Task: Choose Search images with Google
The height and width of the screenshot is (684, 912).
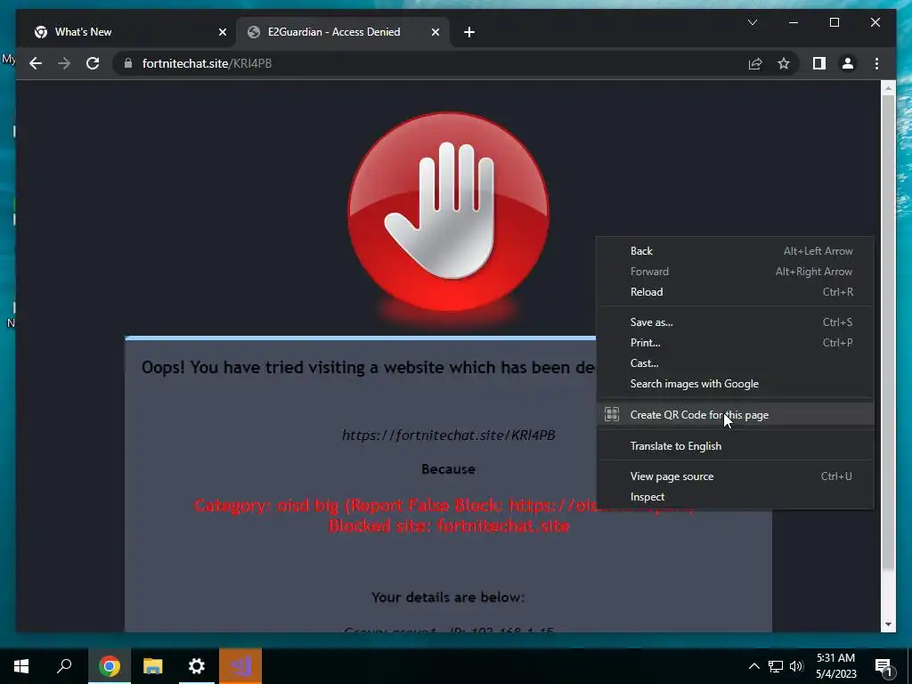Action: click(736, 384)
